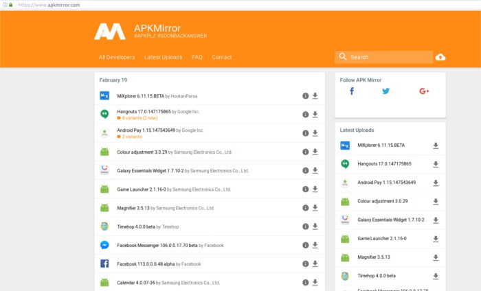Image resolution: width=481 pixels, height=291 pixels.
Task: Go to Latest Uploads nav item
Action: coord(164,57)
